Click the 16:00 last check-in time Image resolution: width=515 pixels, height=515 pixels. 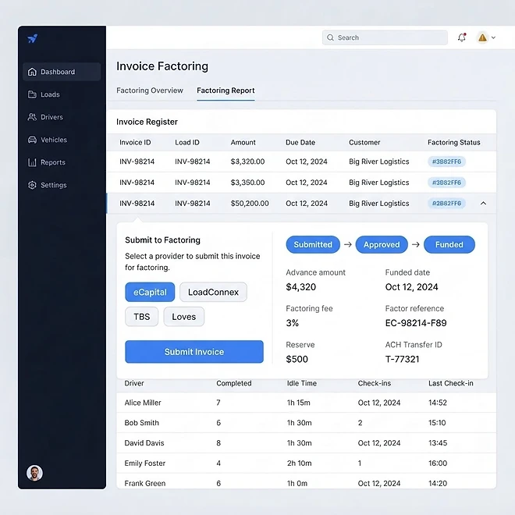point(438,463)
